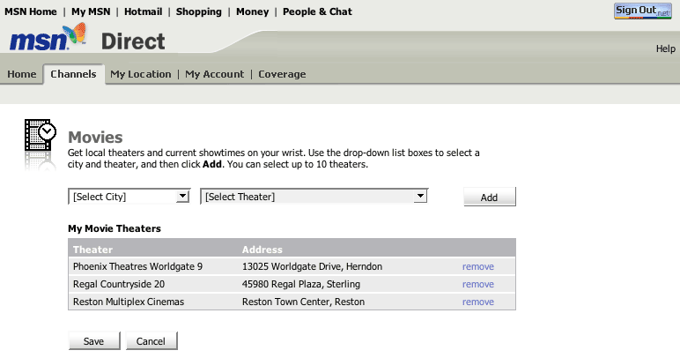Screen dimensions: 680x358
Task: Click the 13025 Worldgate Drive, Herndon address
Action: tap(312, 266)
